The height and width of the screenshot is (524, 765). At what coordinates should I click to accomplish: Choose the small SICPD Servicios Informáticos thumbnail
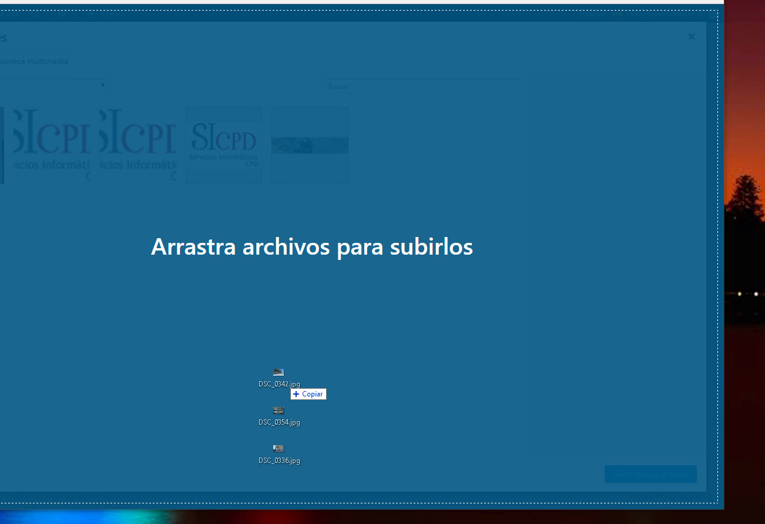[224, 145]
